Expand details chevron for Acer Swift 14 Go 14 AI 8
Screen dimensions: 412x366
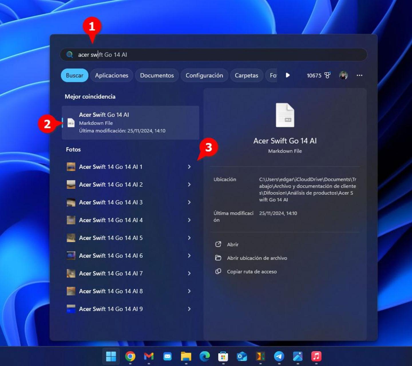click(x=189, y=291)
